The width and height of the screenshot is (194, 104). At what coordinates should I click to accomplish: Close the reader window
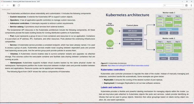pos(191,2)
